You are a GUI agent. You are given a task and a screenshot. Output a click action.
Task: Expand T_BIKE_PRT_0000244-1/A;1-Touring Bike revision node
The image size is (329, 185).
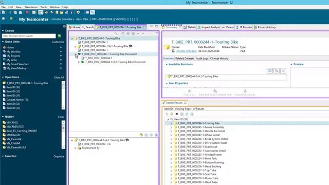[x=76, y=46]
